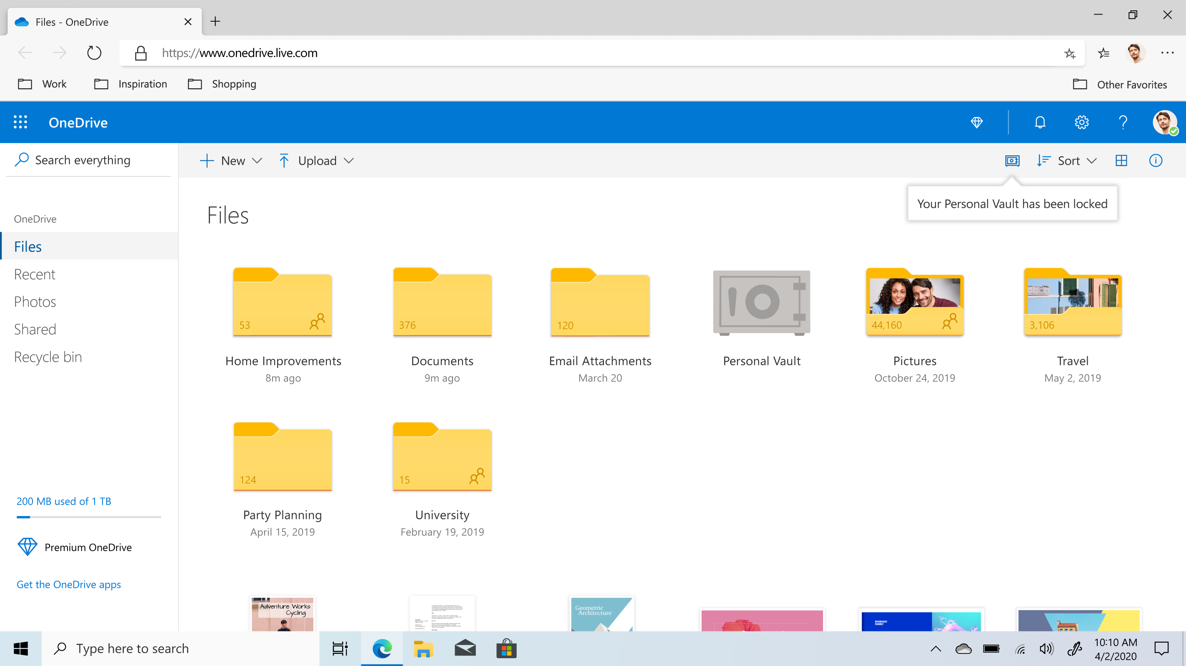
Task: Click the Premium diamond icon in header
Action: pyautogui.click(x=976, y=122)
